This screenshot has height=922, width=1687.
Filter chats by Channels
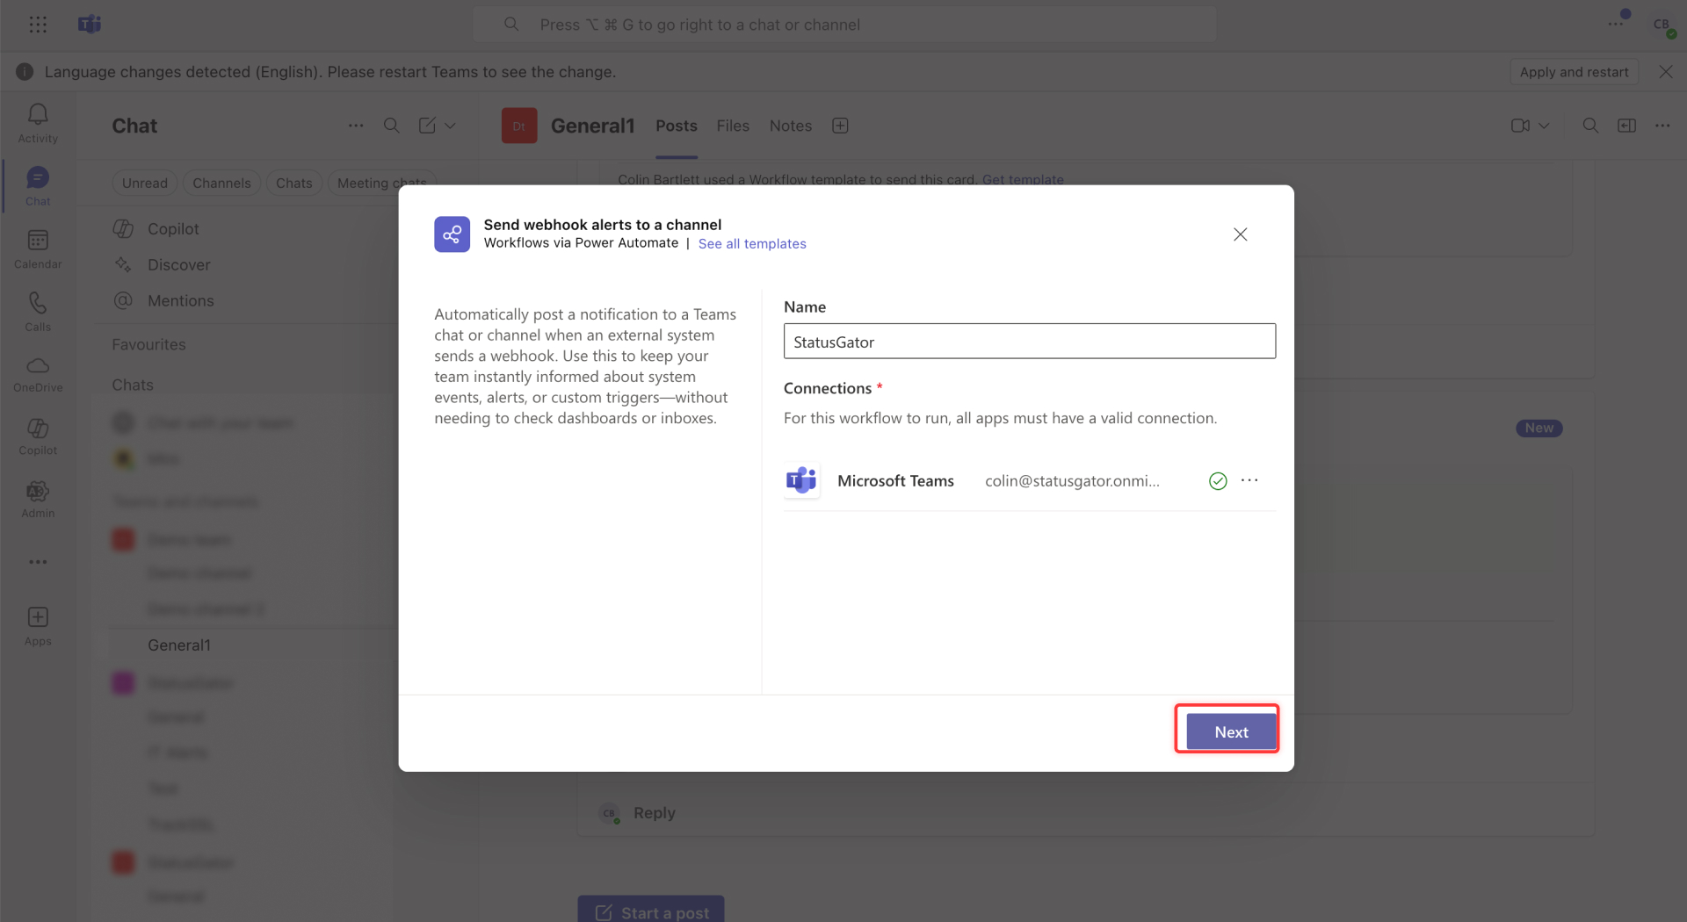221,183
